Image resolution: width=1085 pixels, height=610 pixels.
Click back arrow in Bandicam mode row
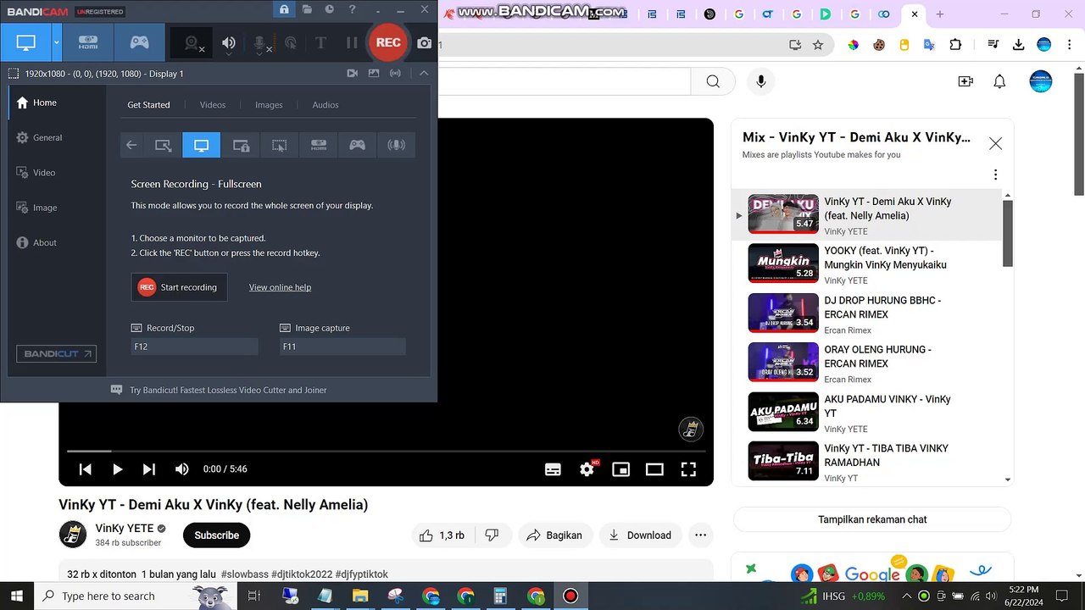[x=131, y=145]
